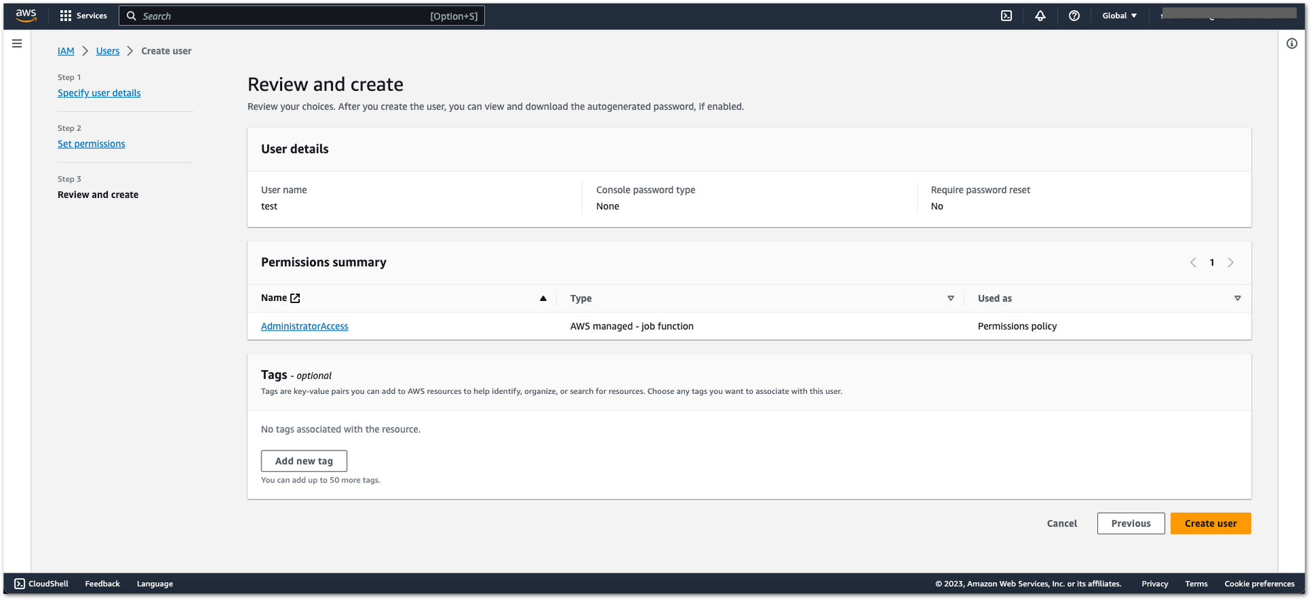The width and height of the screenshot is (1311, 600).
Task: Open the CloudShell icon in top bar
Action: 1006,16
